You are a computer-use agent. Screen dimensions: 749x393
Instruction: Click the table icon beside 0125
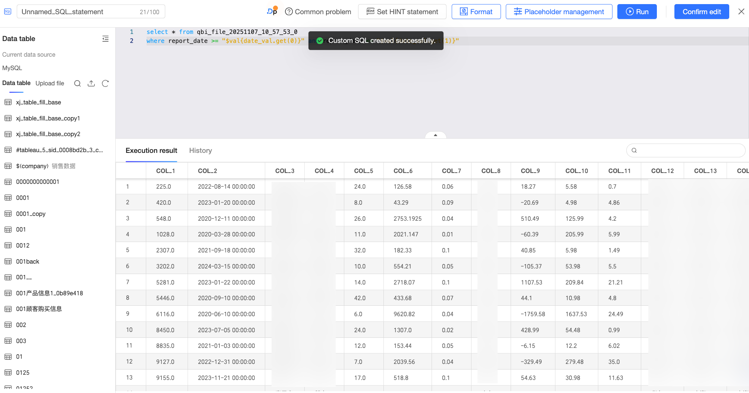pyautogui.click(x=8, y=372)
